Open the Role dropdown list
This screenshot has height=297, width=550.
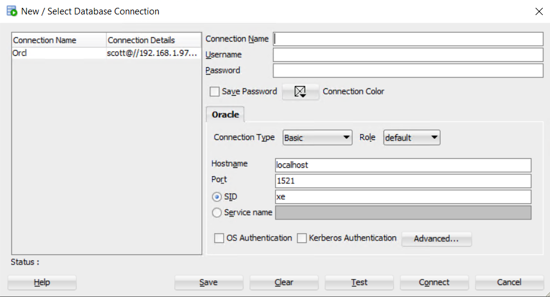pyautogui.click(x=412, y=138)
